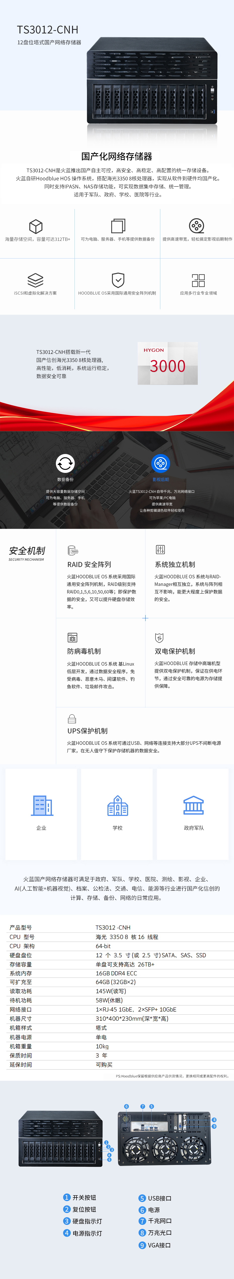Click the number 2 复位按钮 legend badge
The image size is (234, 1279).
pos(67,1209)
